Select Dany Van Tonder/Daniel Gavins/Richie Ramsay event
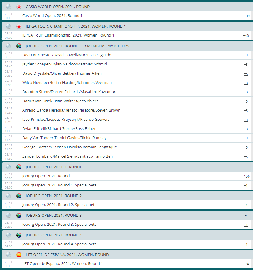 tap(65, 138)
